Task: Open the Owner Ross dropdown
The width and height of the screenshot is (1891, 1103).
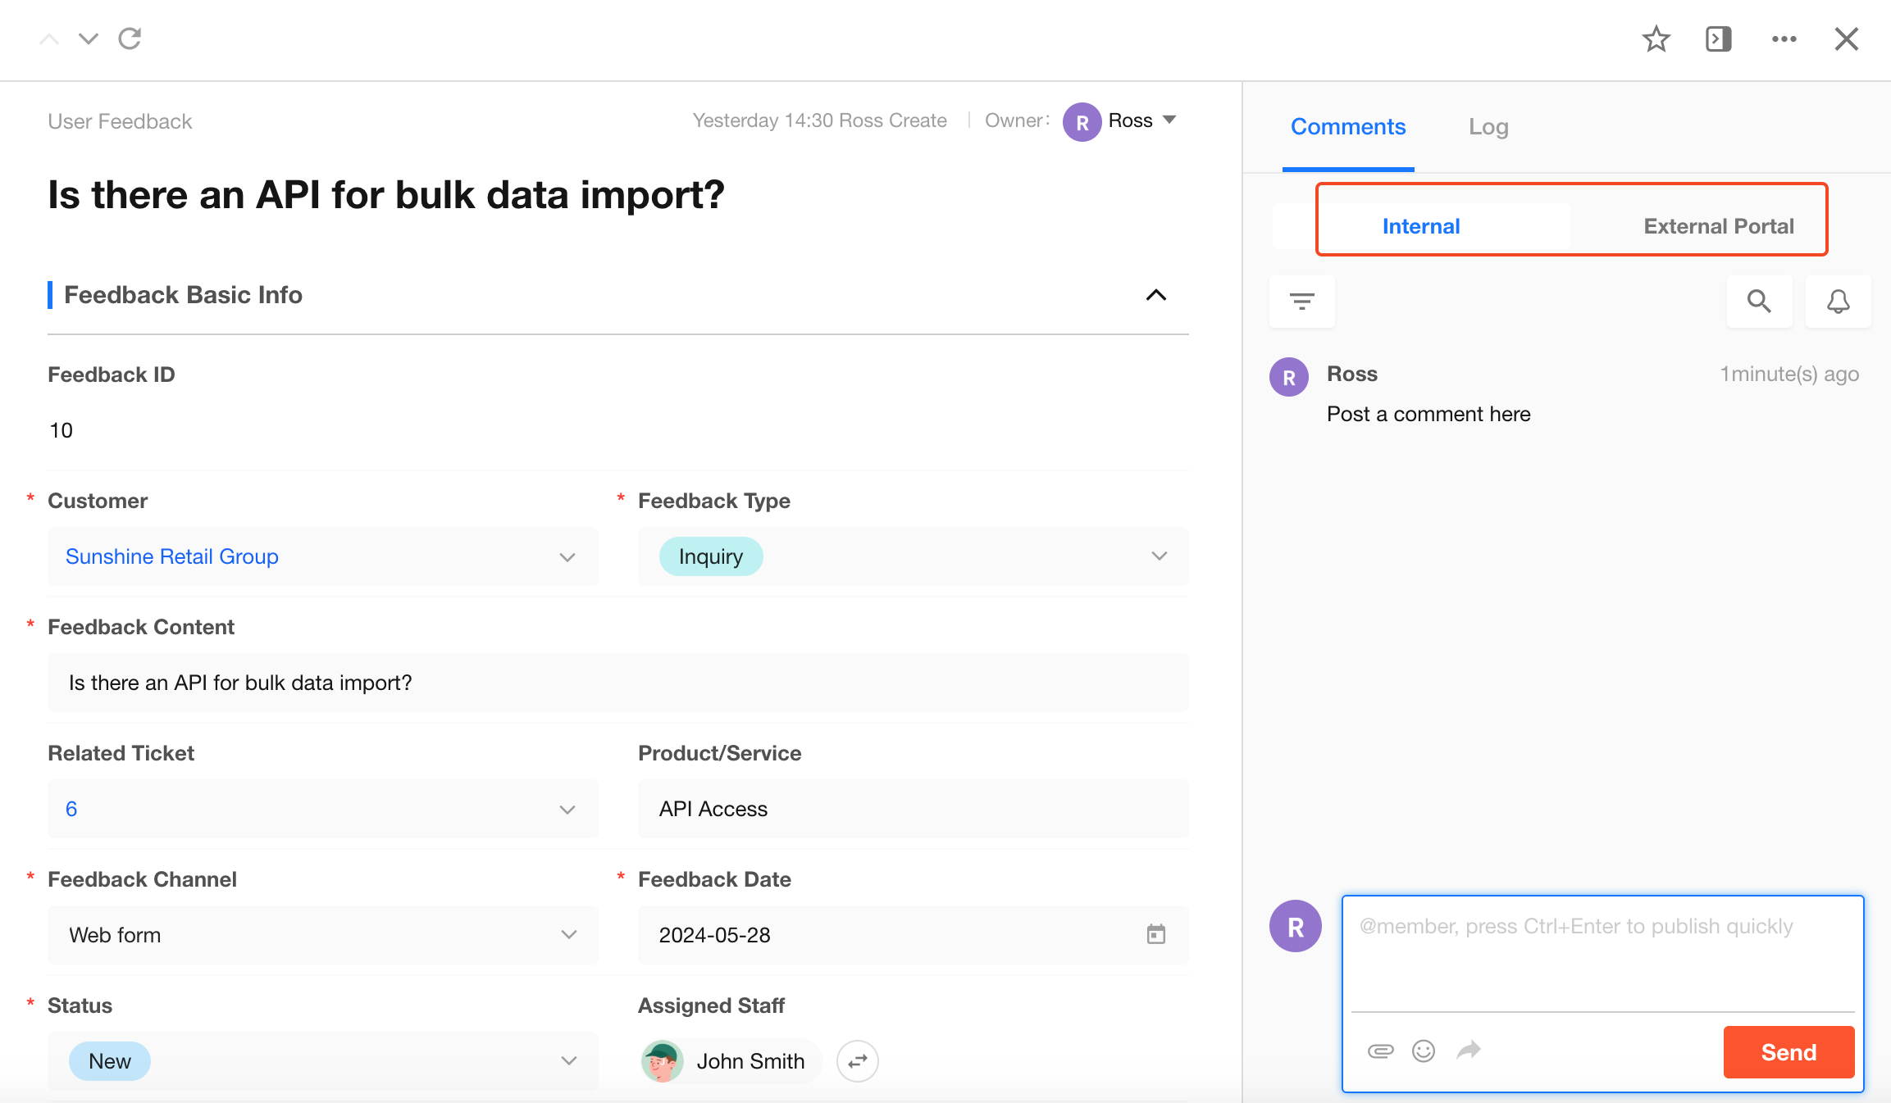Action: click(1169, 120)
